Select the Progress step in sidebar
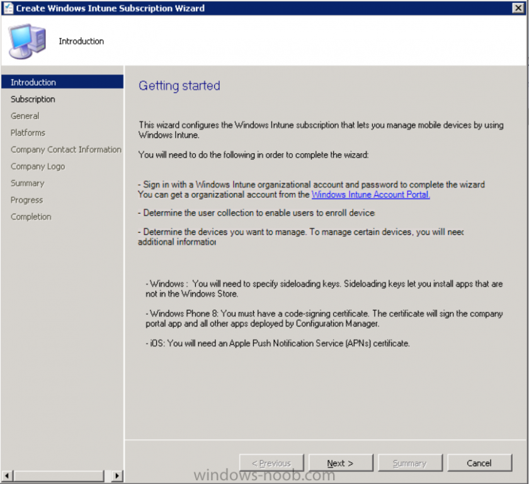The height and width of the screenshot is (484, 529). point(26,200)
